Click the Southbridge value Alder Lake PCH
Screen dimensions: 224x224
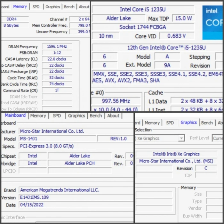pyautogui.click(x=80, y=163)
